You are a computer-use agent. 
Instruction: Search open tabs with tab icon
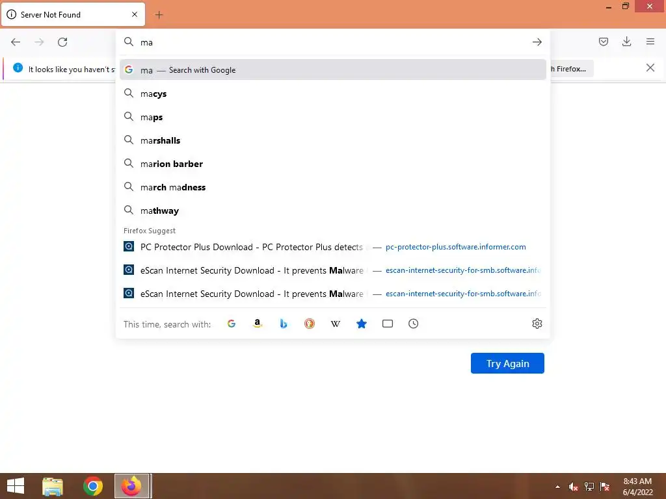[x=388, y=324]
